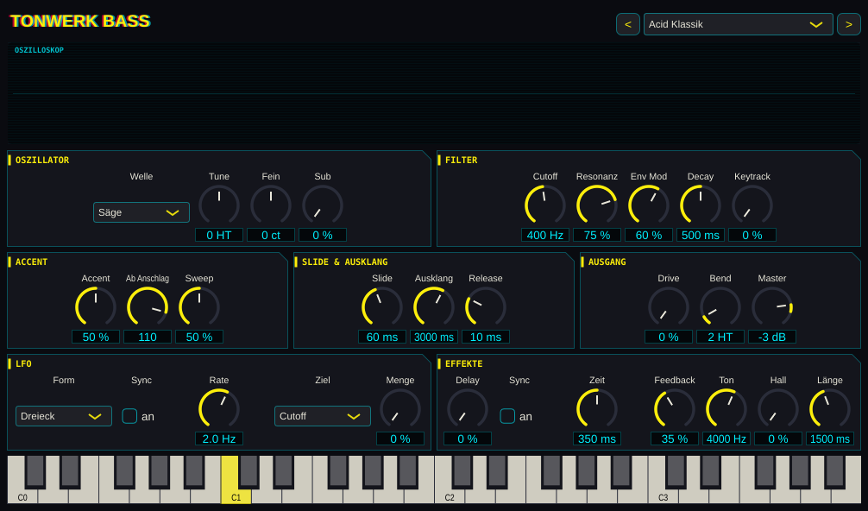Click the Delay knob in Effekte
The image size is (868, 511).
(468, 409)
